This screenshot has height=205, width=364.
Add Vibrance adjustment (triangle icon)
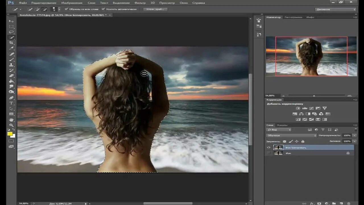[x=325, y=108]
